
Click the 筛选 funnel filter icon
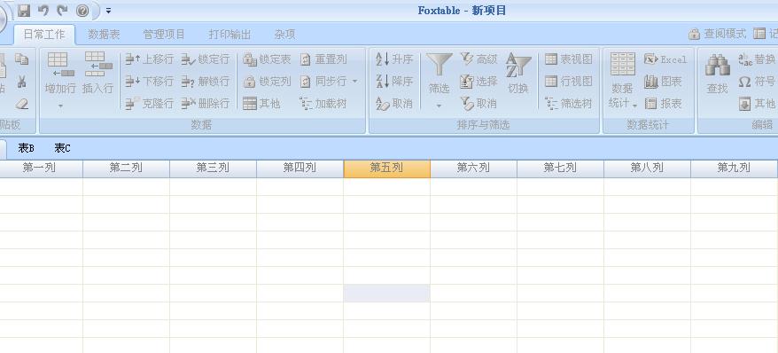tap(440, 65)
